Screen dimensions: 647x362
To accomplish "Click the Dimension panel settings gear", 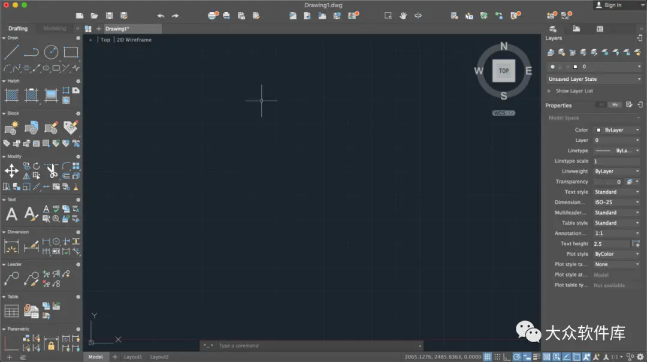I will (x=78, y=232).
